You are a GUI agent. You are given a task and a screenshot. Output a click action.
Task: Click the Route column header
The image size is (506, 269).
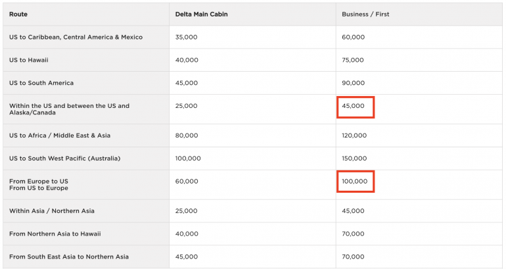coord(18,14)
